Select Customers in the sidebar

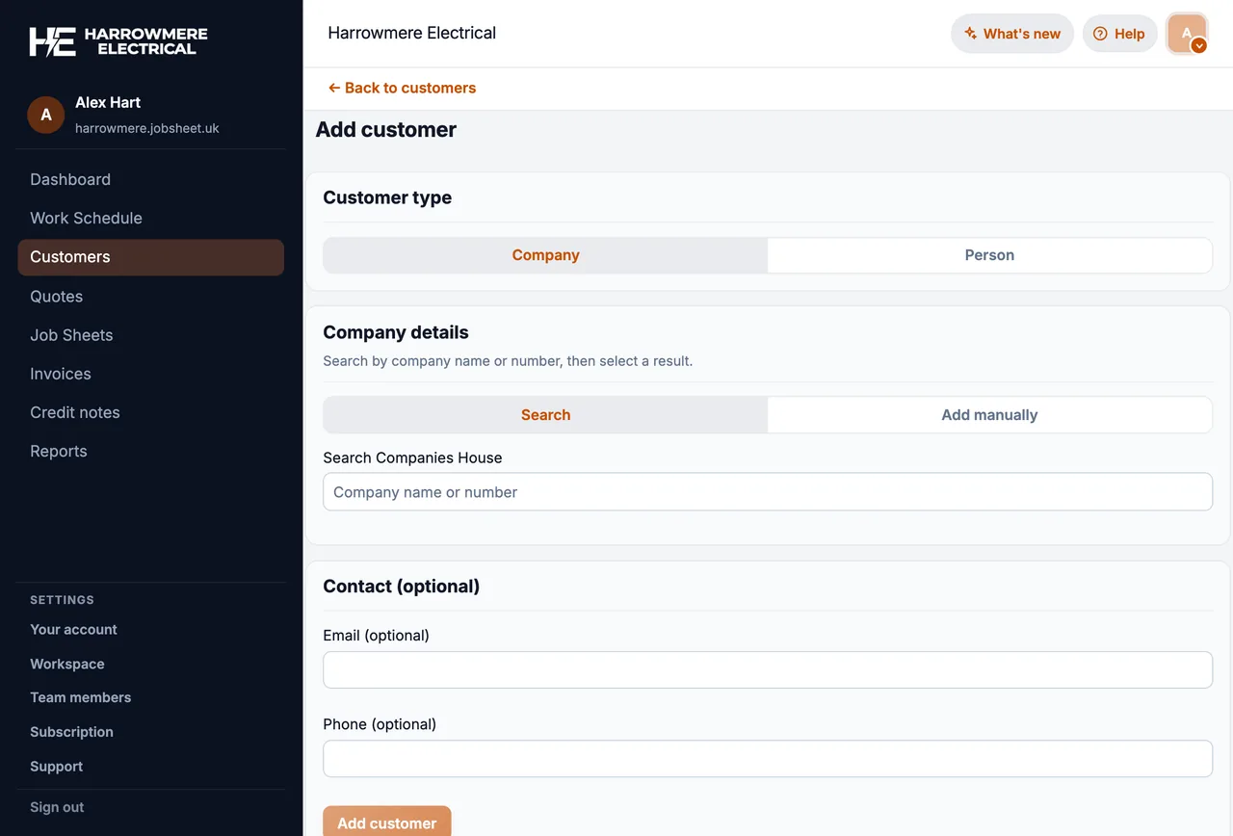pos(151,257)
